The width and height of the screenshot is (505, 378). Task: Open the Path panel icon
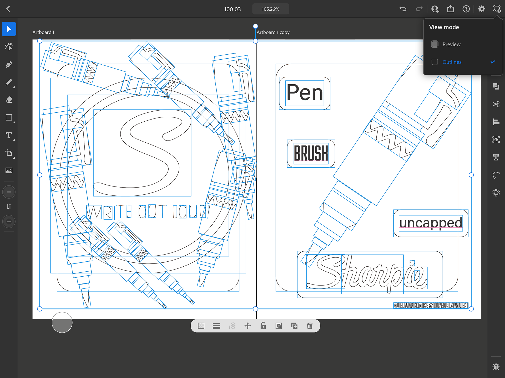pyautogui.click(x=496, y=175)
